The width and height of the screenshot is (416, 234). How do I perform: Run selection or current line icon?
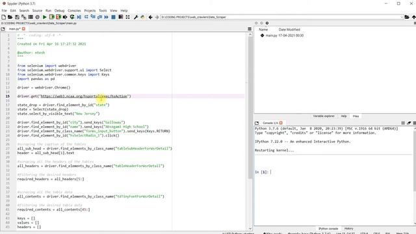65,17
